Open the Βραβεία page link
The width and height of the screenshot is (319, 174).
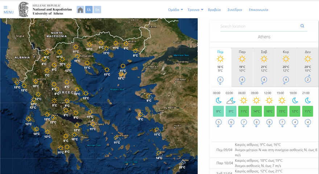pyautogui.click(x=214, y=10)
